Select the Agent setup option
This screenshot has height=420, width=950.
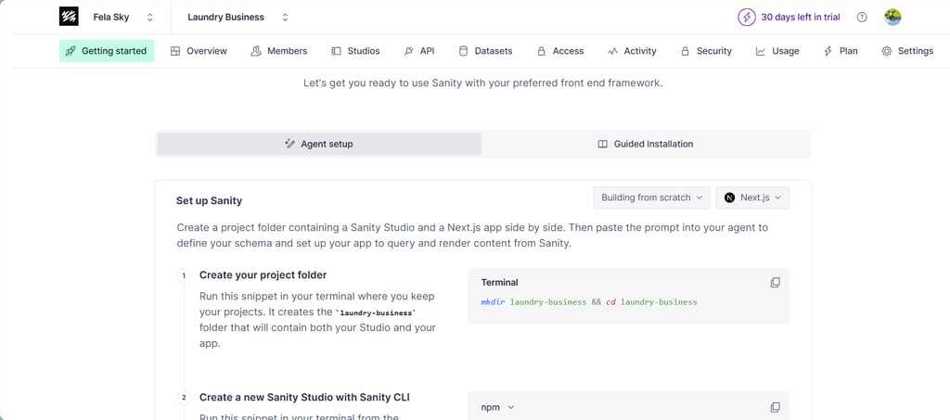tap(319, 144)
